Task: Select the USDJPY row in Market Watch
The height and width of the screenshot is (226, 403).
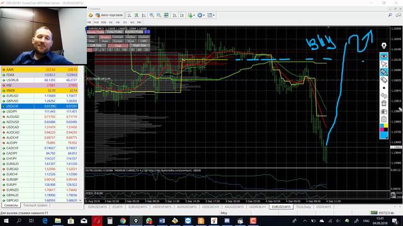Action: 40,112
